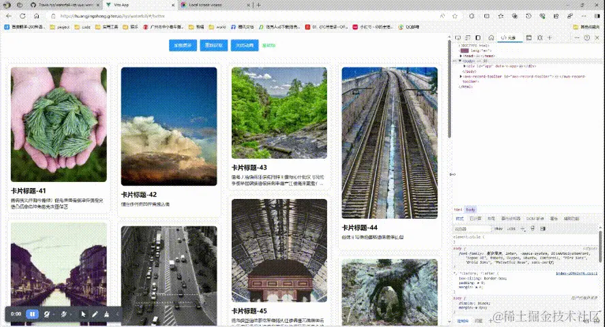Open the profile avatar in title bar

click(x=7, y=5)
